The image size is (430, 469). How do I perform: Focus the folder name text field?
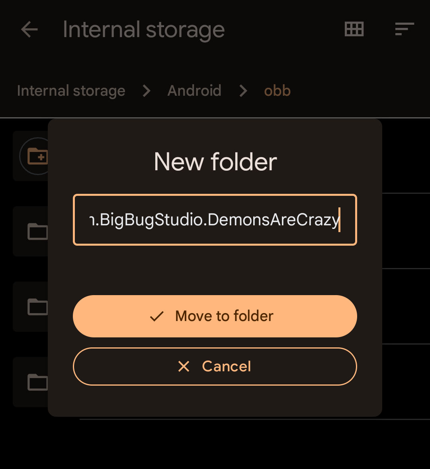point(215,219)
